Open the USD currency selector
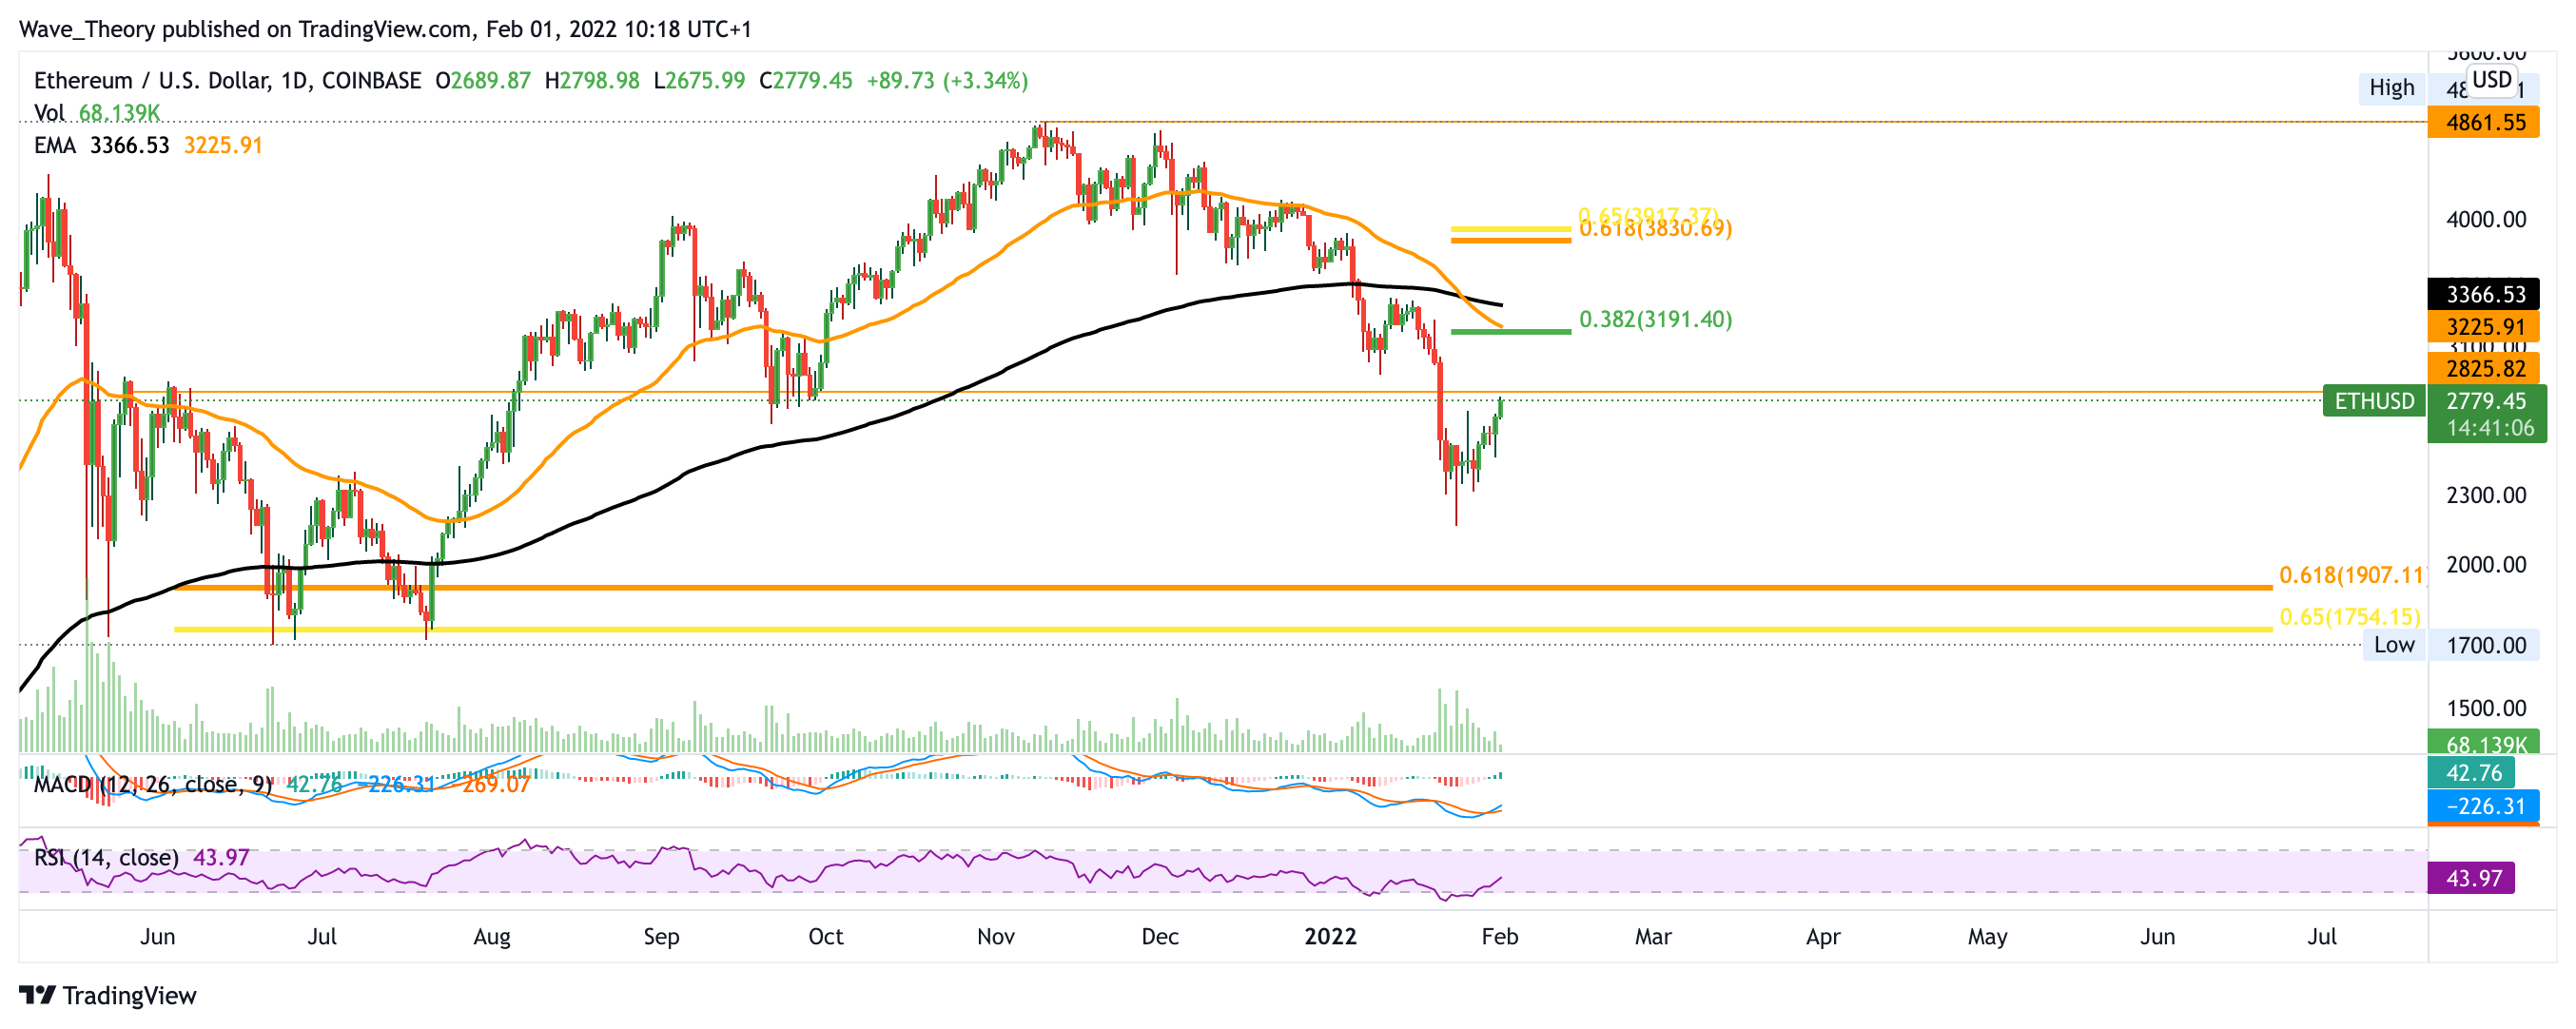 coord(2491,80)
